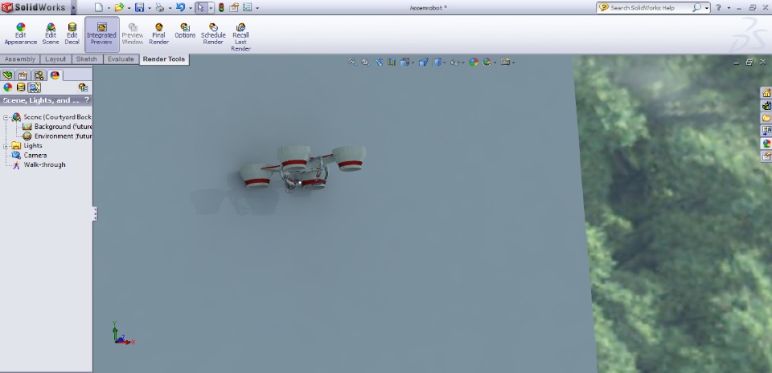Open Schedule Render
772x373 pixels.
(213, 34)
